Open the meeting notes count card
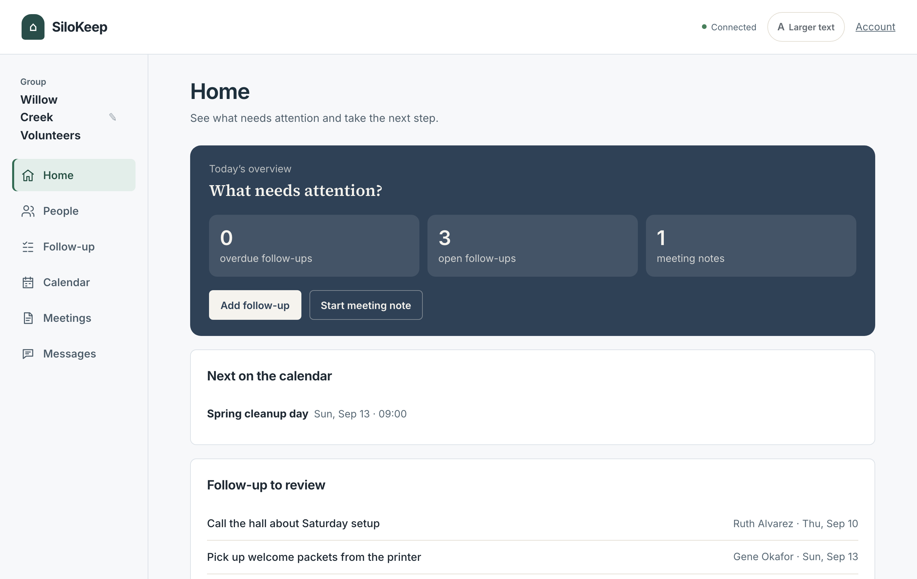Image resolution: width=917 pixels, height=579 pixels. click(x=750, y=246)
